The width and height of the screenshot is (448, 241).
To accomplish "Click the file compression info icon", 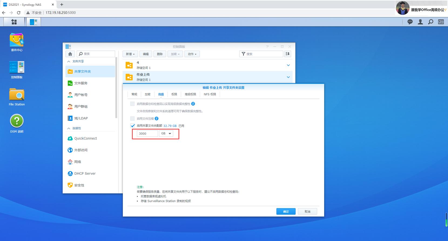I will [x=157, y=118].
